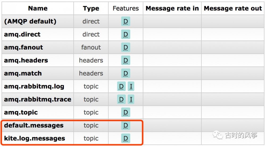Sort by Message rate out header
The image size is (266, 147).
point(233,8)
